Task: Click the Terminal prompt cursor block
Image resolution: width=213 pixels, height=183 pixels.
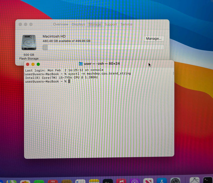Action: [69, 81]
